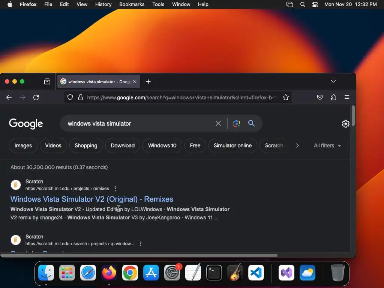Open the Extensions puzzle icon
The image size is (384, 288).
[x=333, y=97]
